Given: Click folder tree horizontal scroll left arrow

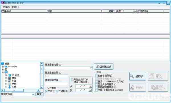Looking at the screenshot, I should coord(3,90).
